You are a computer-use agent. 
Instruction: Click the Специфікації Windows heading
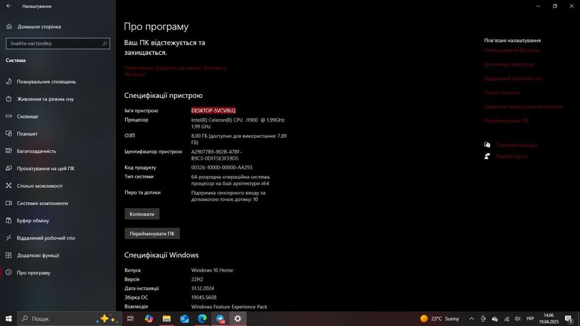[x=161, y=255]
